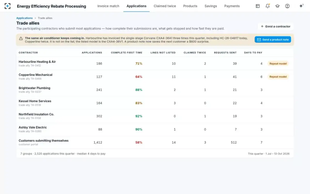Open Harbourline Heating & Air row

(155, 63)
